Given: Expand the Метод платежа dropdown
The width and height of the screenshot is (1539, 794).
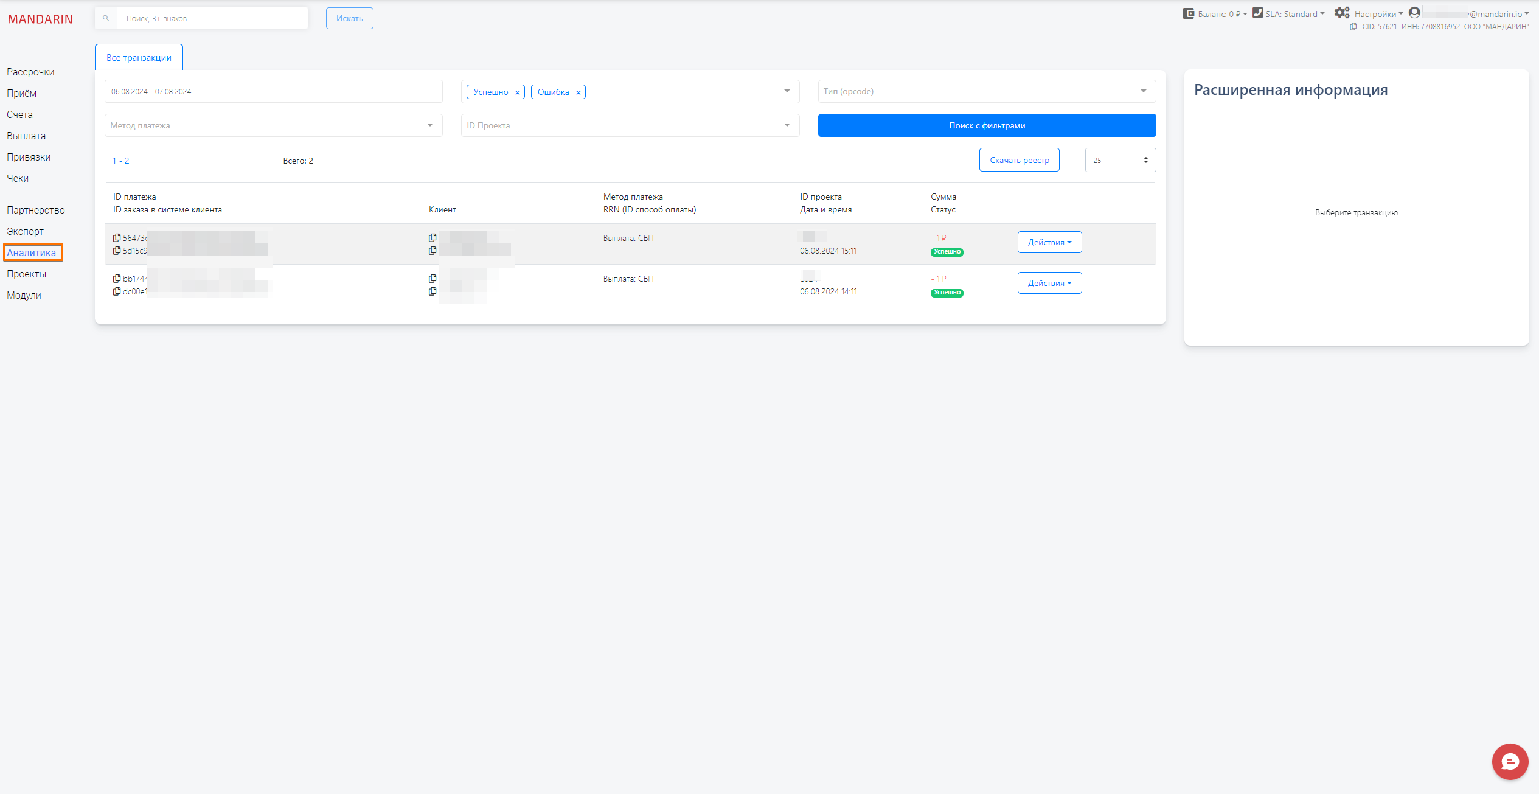Looking at the screenshot, I should 273,125.
